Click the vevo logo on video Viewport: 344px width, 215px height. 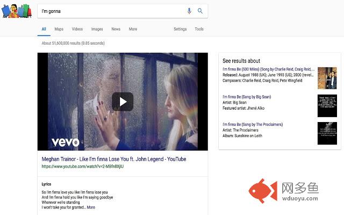coord(65,142)
